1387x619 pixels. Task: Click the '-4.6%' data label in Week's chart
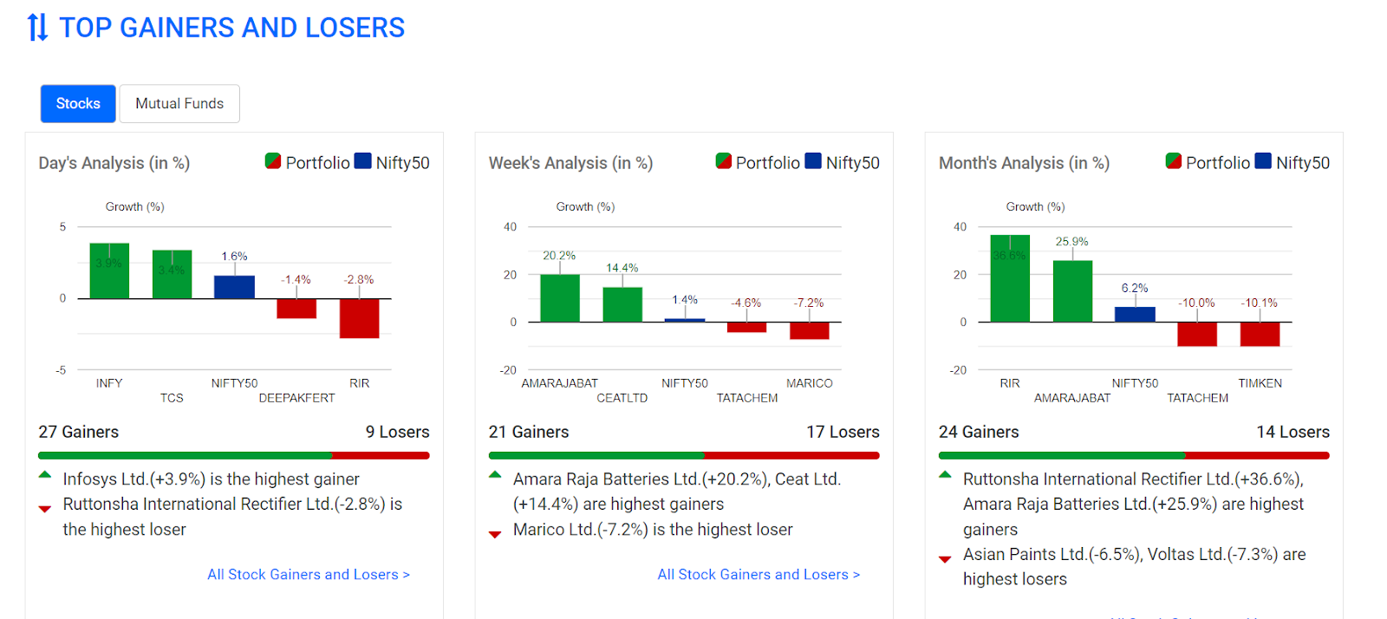(746, 303)
